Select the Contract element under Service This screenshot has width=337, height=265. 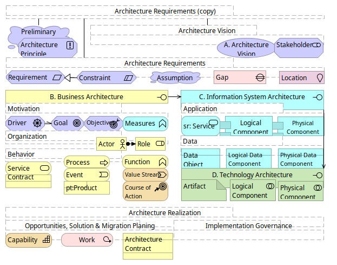pos(28,181)
